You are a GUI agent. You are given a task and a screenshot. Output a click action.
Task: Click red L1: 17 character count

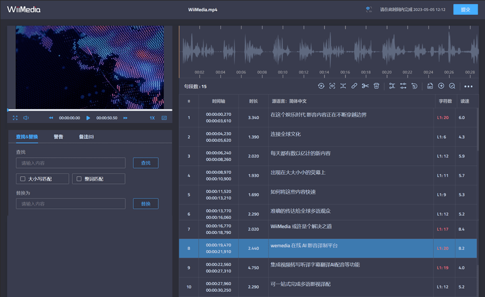pyautogui.click(x=443, y=229)
